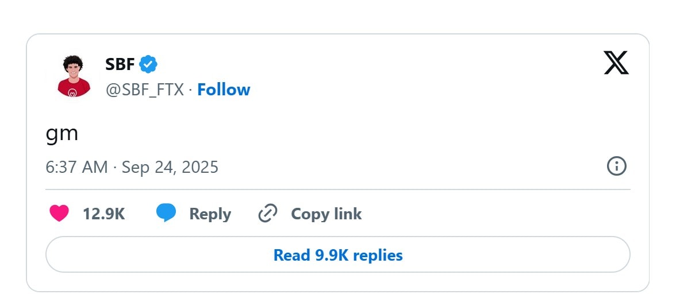Viewport: 699px width, 302px height.
Task: Click the blank page background outside the card
Action: (x=673, y=172)
